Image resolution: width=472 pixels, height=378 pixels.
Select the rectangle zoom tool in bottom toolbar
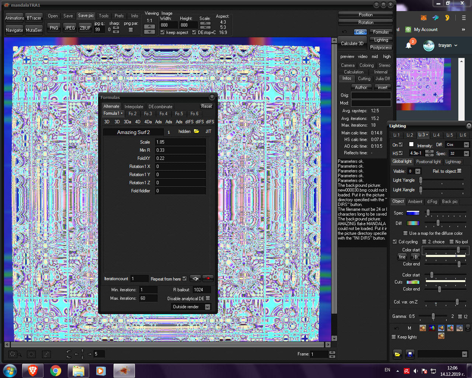tap(14, 354)
